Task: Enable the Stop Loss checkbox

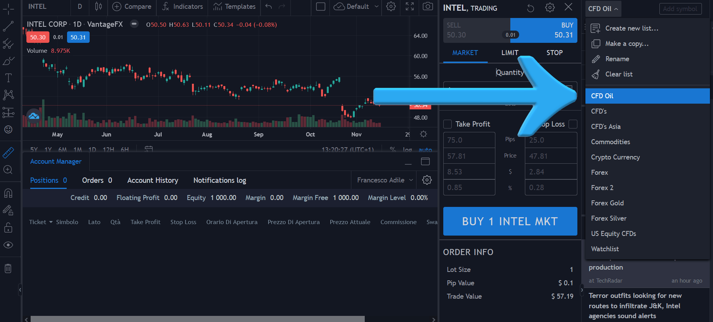Action: pyautogui.click(x=573, y=124)
